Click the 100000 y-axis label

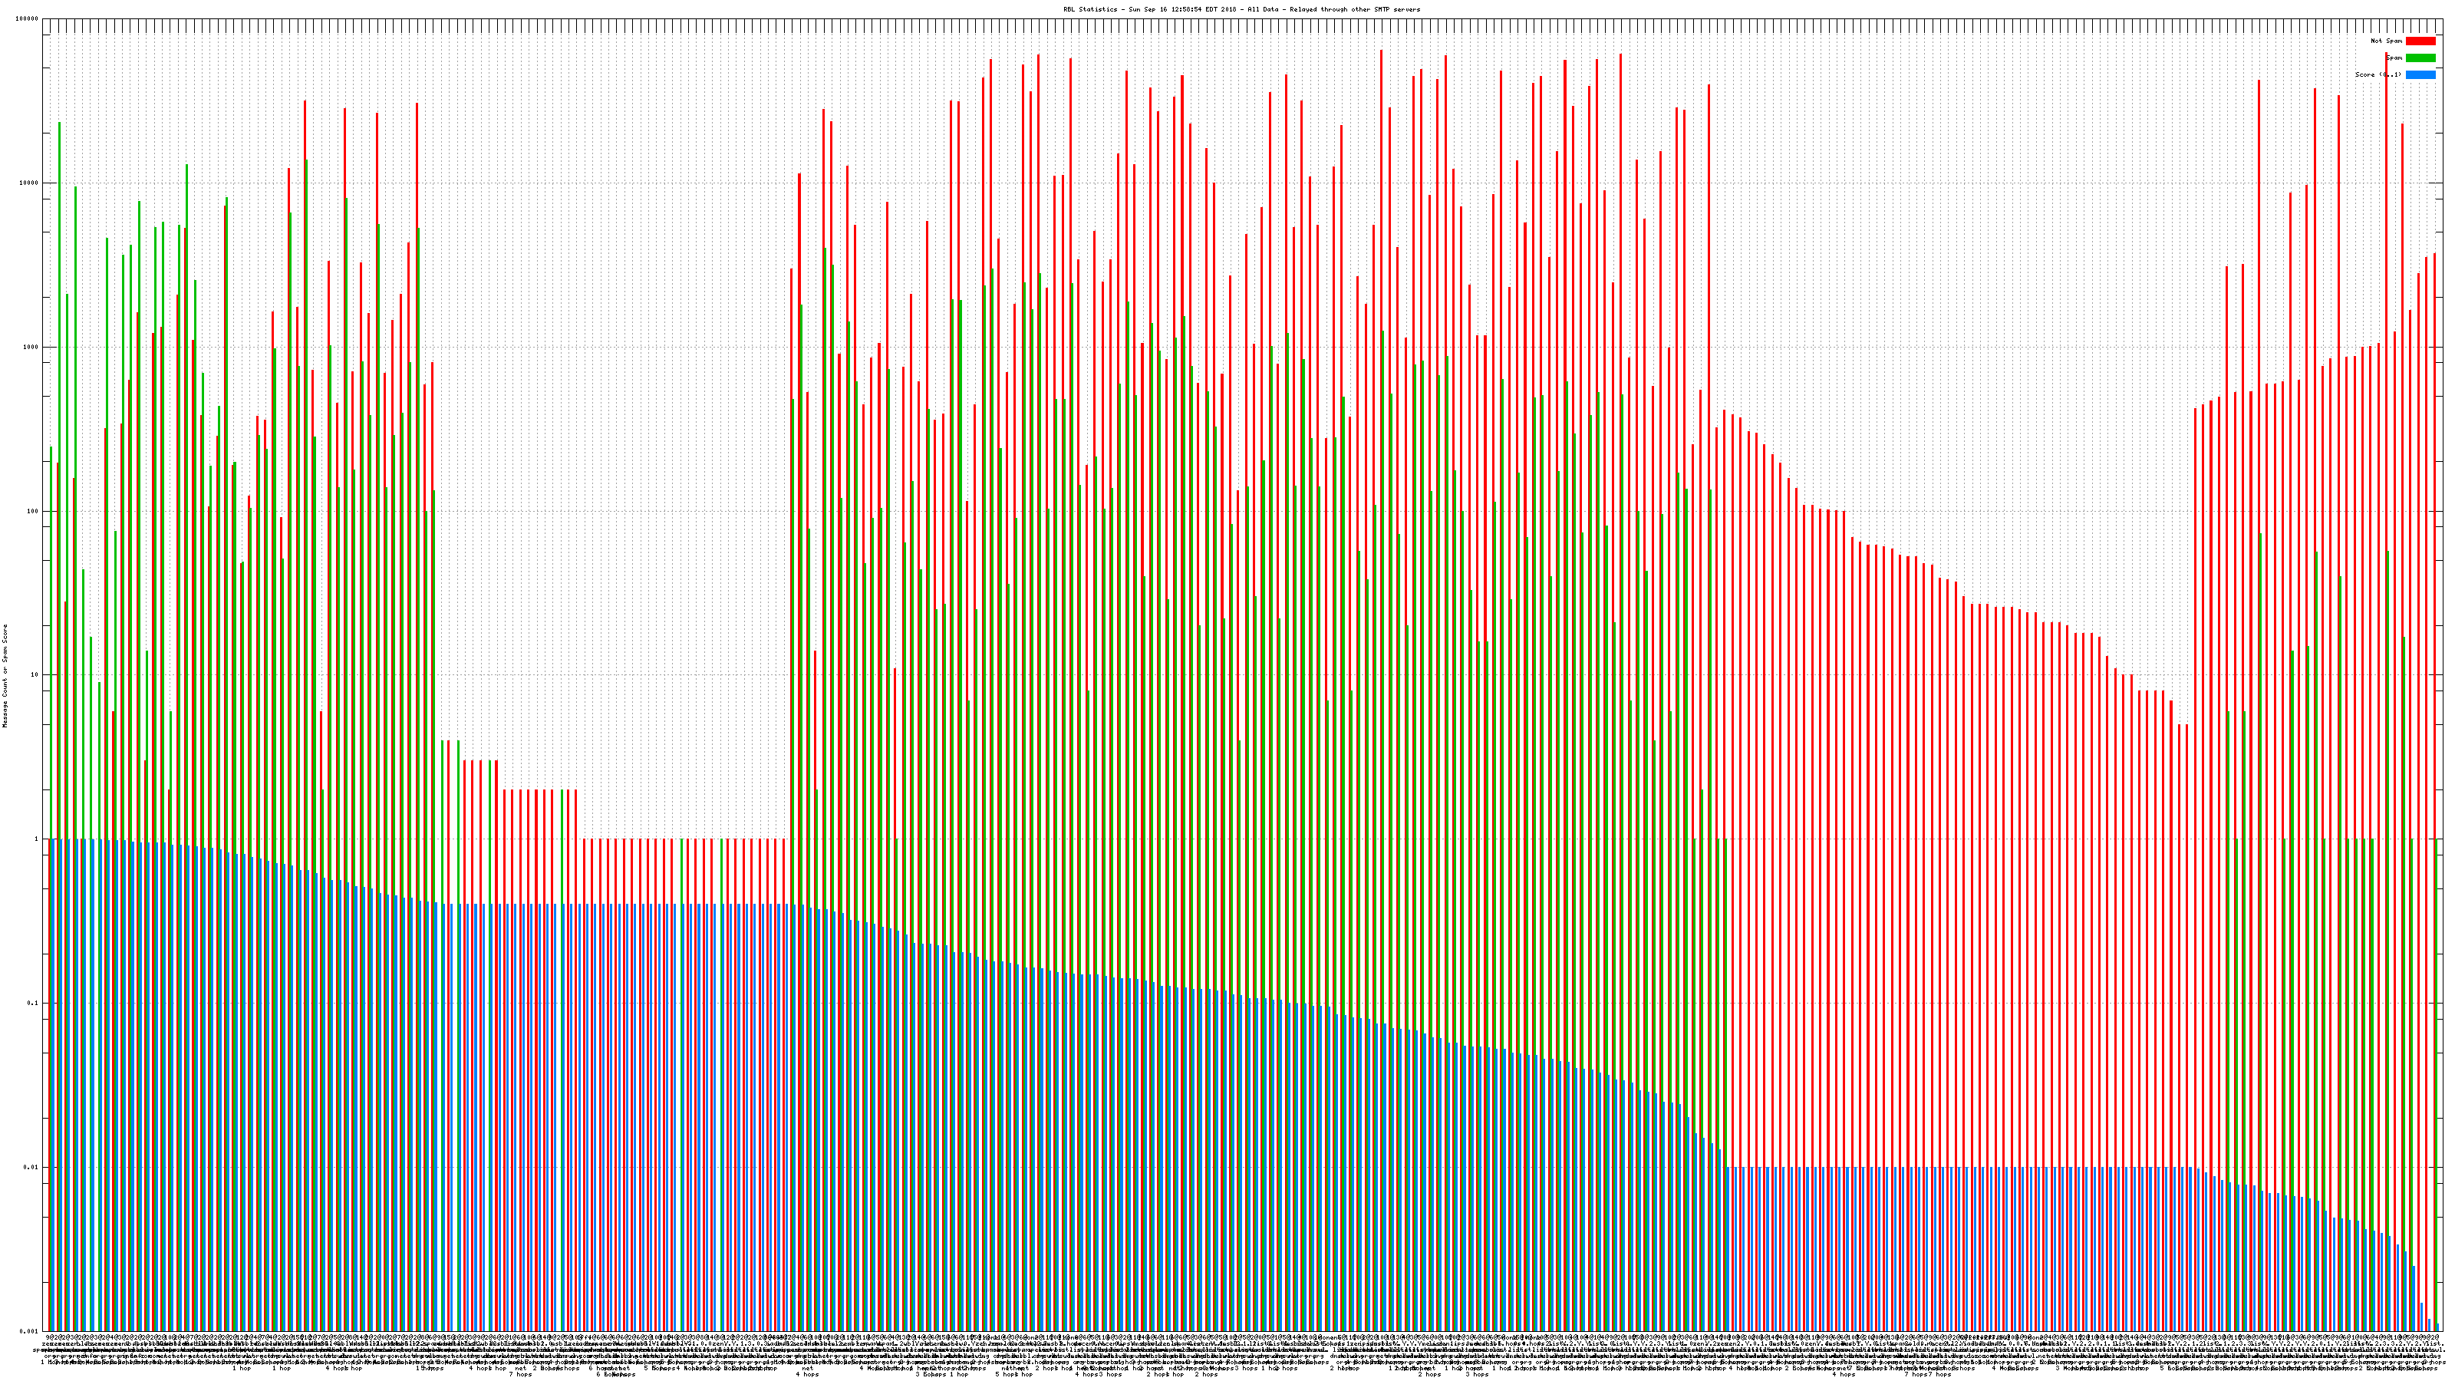coord(28,19)
